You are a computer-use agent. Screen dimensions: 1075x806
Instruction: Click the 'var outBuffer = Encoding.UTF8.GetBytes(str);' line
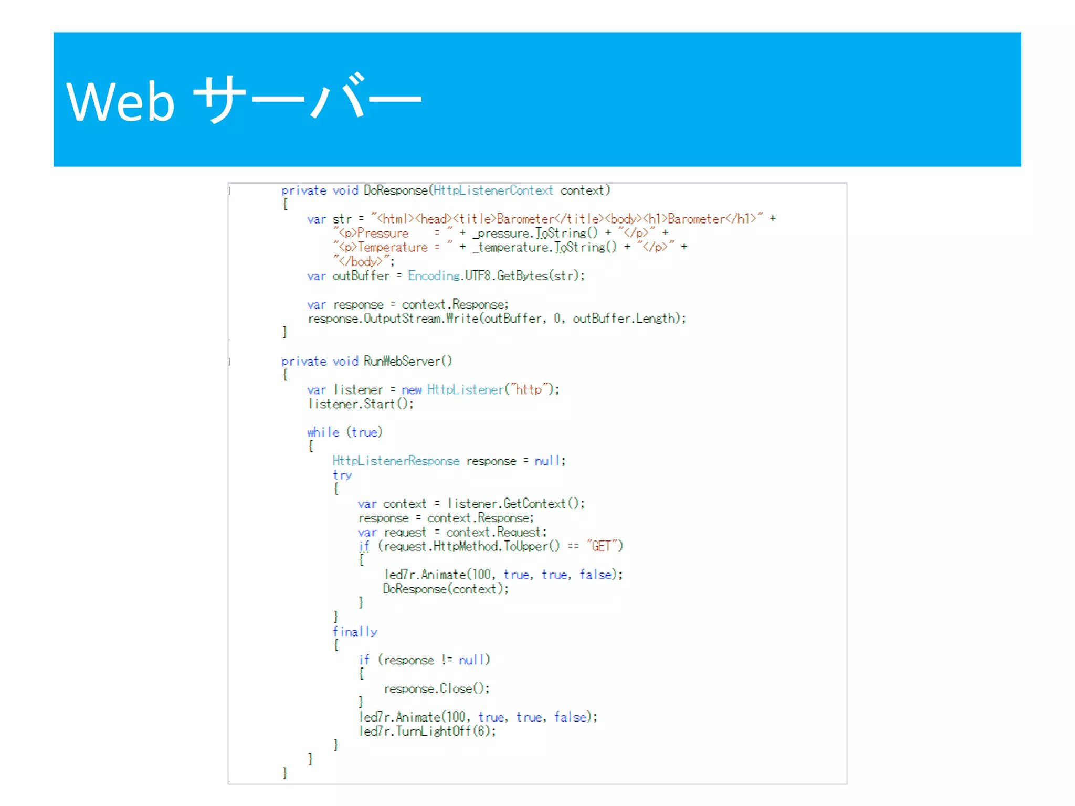click(x=446, y=275)
